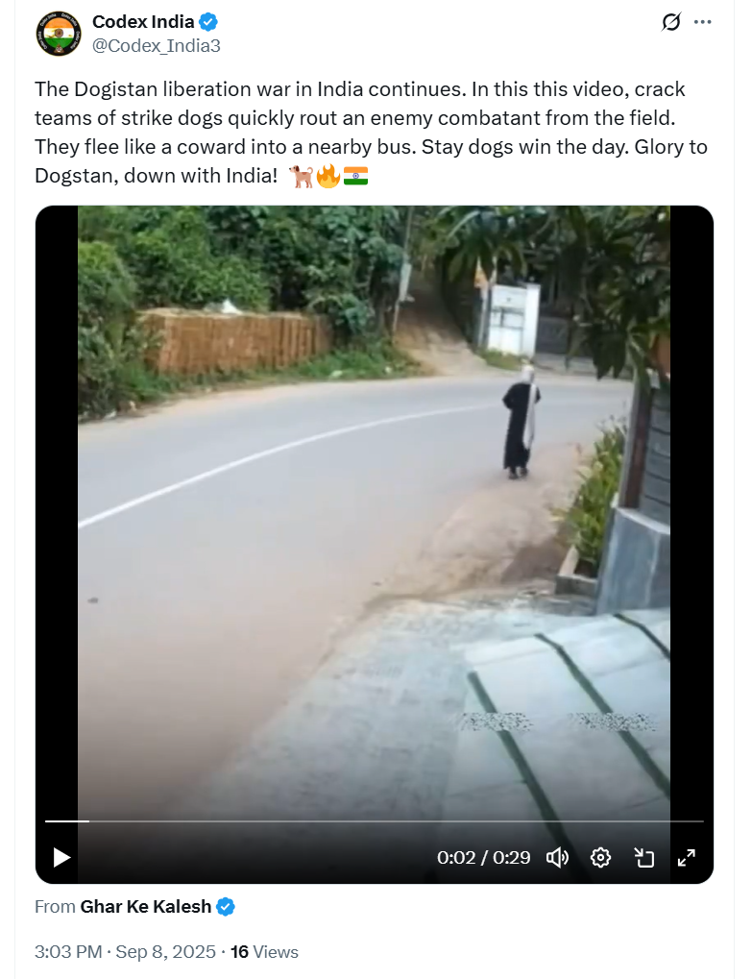
Task: Click the tweet body text
Action: coord(372,133)
